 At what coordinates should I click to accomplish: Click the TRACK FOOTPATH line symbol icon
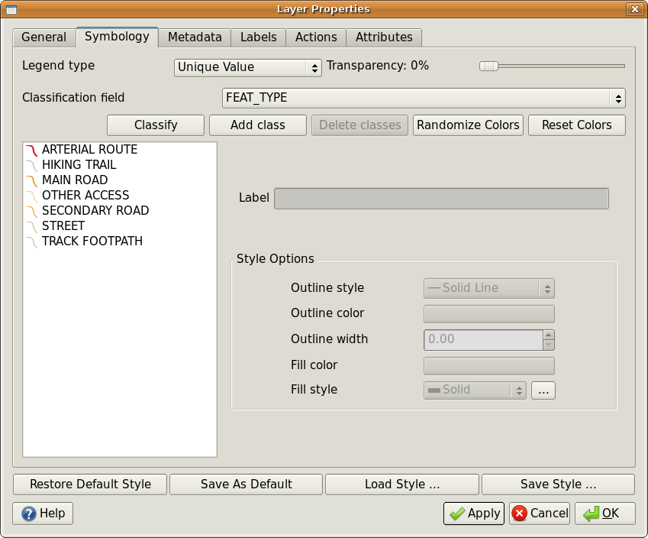coord(31,241)
